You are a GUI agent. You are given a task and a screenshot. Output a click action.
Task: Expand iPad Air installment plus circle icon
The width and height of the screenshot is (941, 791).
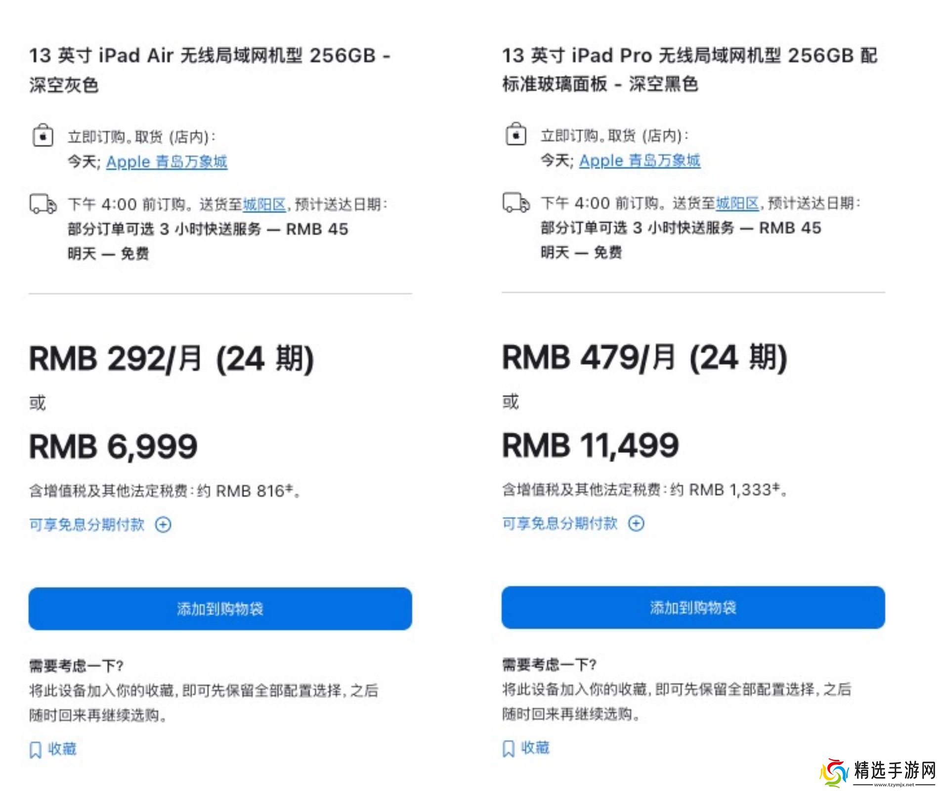click(x=163, y=525)
